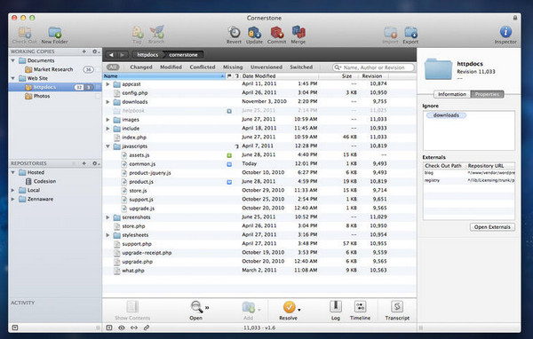Click the Export toolbar icon
Image resolution: width=533 pixels, height=339 pixels.
pos(410,33)
